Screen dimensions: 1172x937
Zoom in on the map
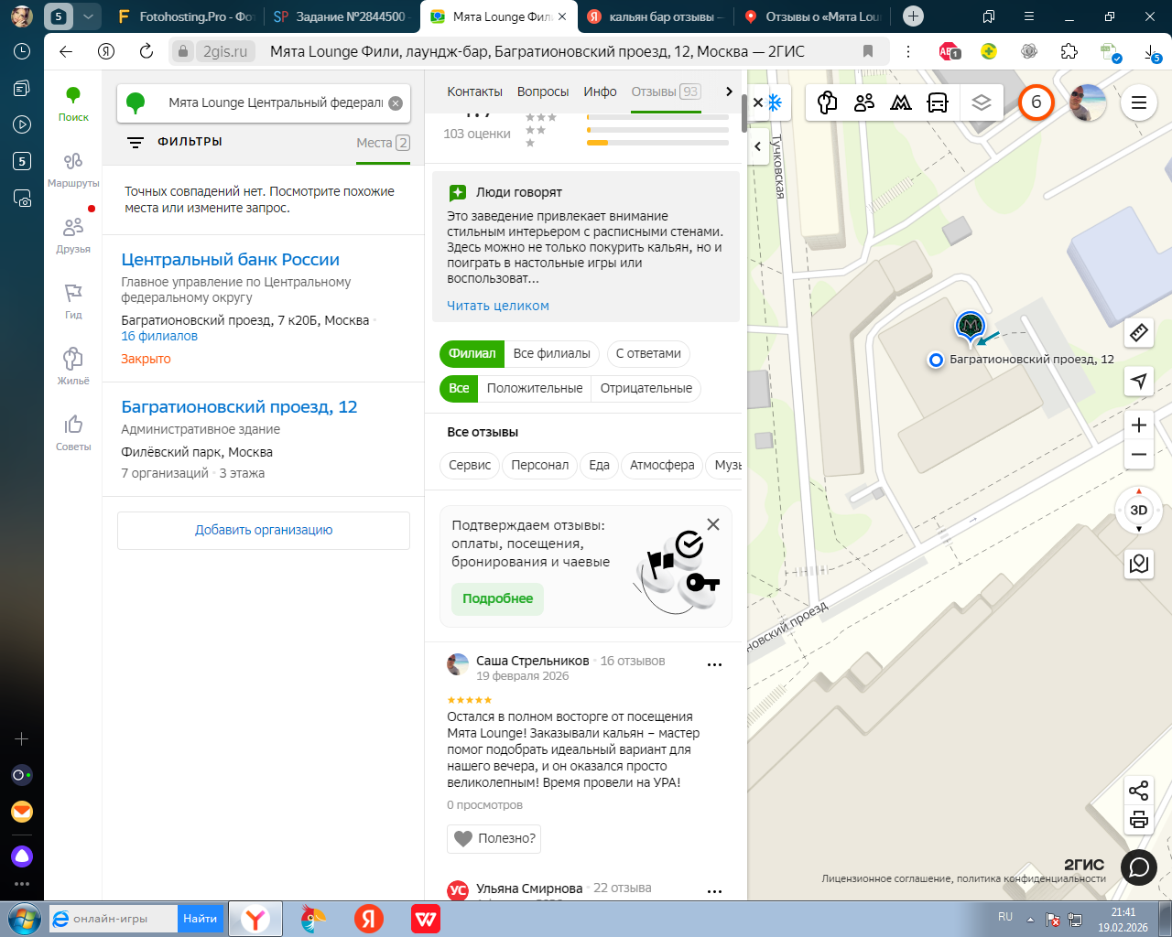coord(1139,425)
